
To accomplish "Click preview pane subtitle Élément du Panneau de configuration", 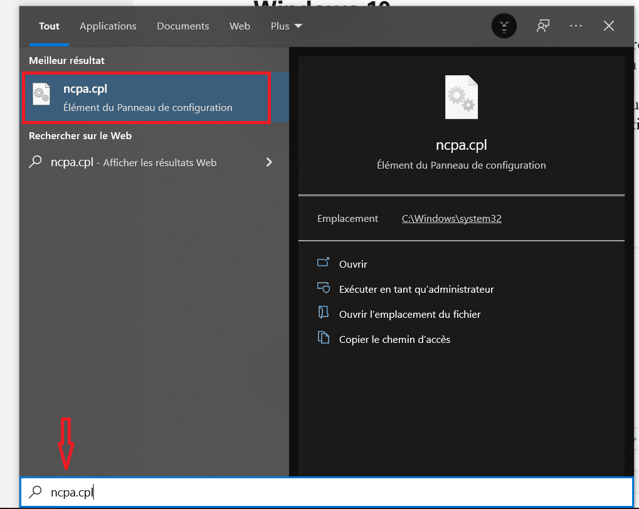I will [x=462, y=165].
